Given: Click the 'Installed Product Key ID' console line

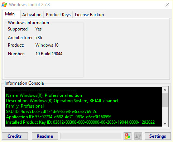Looking at the screenshot, I should [x=80, y=122].
